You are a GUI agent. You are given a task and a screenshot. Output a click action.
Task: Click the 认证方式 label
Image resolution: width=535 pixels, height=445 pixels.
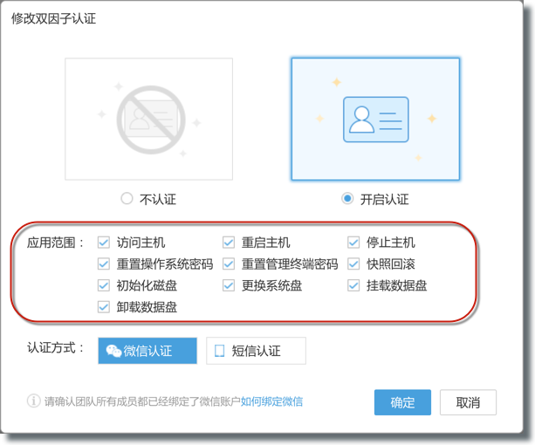tap(55, 348)
